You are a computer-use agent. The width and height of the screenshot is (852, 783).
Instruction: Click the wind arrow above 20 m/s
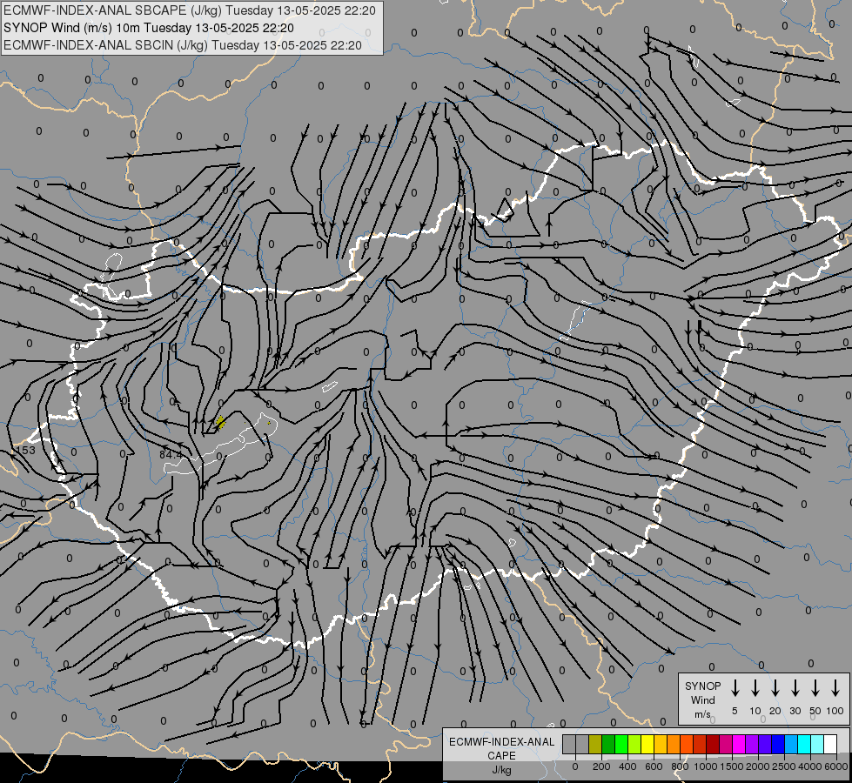[775, 688]
